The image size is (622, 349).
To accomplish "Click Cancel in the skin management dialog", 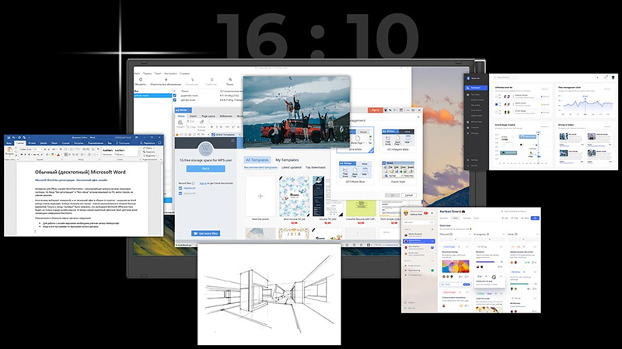I will point(409,195).
